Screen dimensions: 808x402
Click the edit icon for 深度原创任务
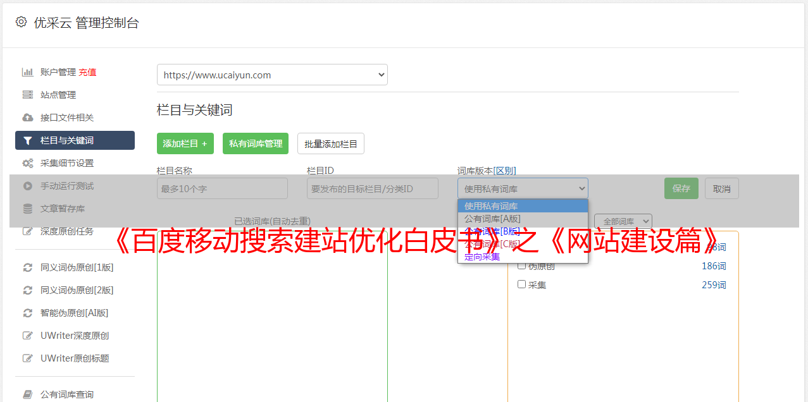pyautogui.click(x=27, y=231)
